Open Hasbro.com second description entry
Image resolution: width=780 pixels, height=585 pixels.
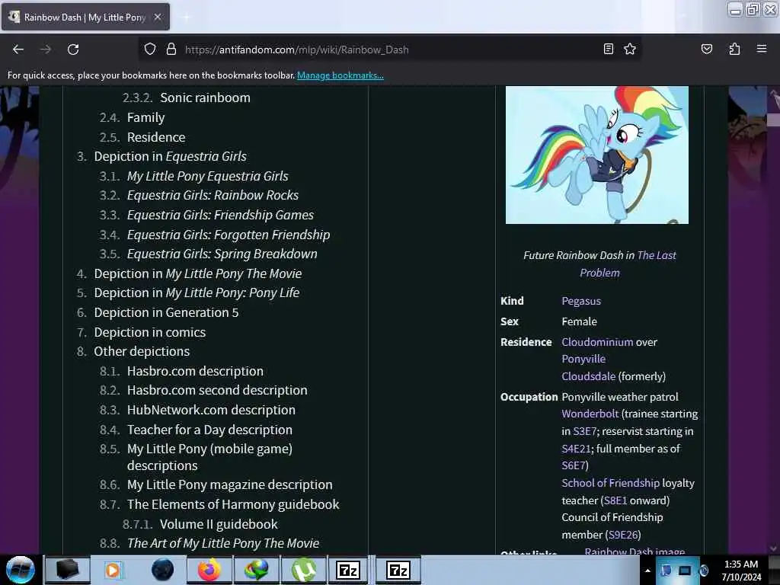coord(217,390)
